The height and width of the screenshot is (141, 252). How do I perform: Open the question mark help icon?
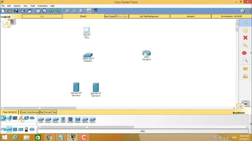[249, 11]
